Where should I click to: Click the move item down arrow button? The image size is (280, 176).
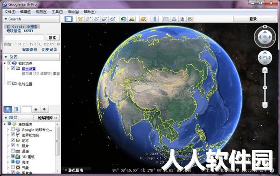(x=44, y=109)
